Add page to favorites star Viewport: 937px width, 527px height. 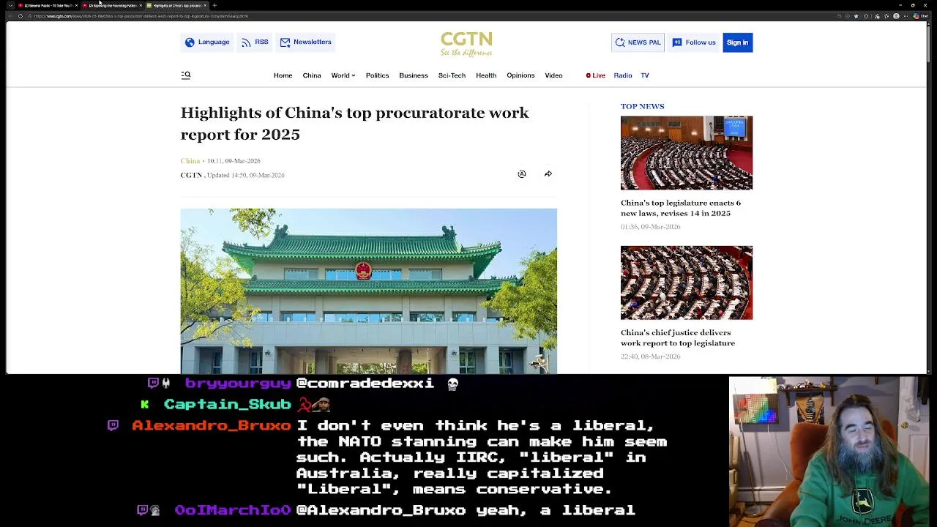point(856,16)
